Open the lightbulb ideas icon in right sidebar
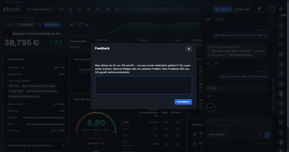 [281, 25]
